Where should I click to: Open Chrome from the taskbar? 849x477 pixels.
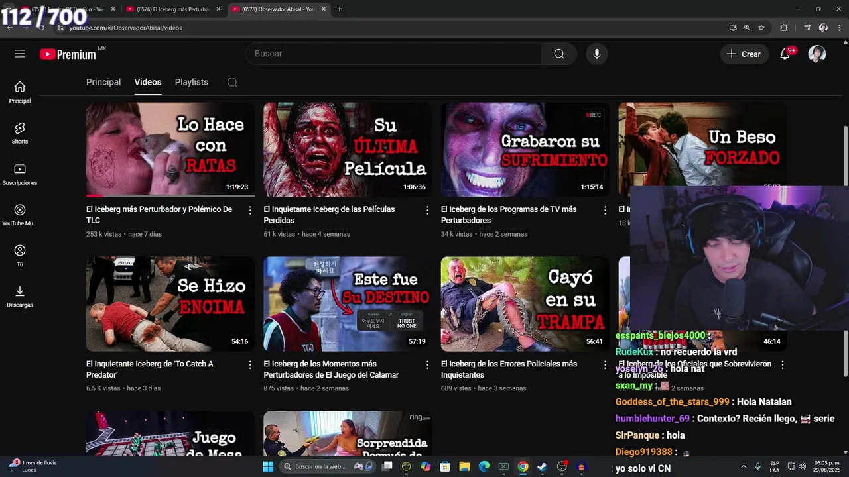(x=523, y=466)
